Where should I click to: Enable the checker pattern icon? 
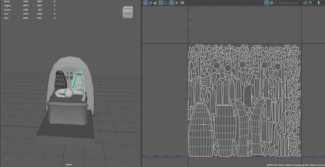point(271,3)
